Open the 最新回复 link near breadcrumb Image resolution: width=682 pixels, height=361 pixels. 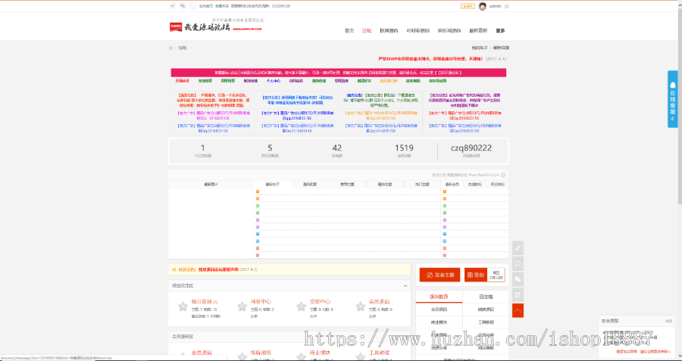501,48
